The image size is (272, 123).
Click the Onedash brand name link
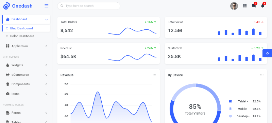coord(22,6)
